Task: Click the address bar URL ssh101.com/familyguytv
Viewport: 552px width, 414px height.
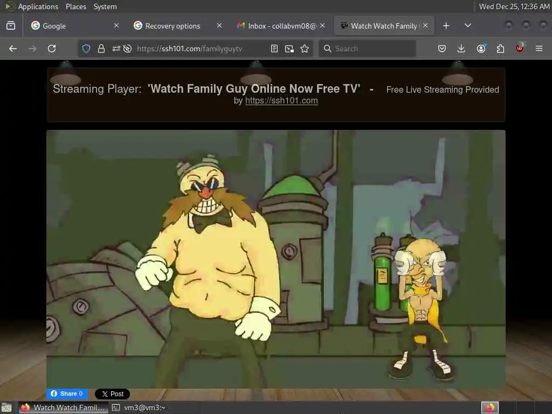Action: (x=189, y=49)
